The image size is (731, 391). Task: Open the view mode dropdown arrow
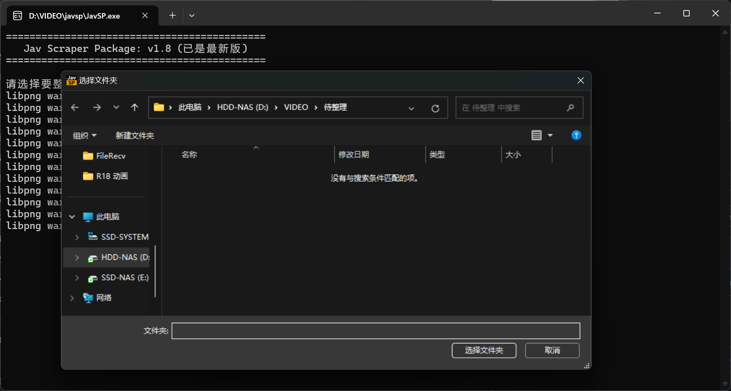[x=550, y=135]
